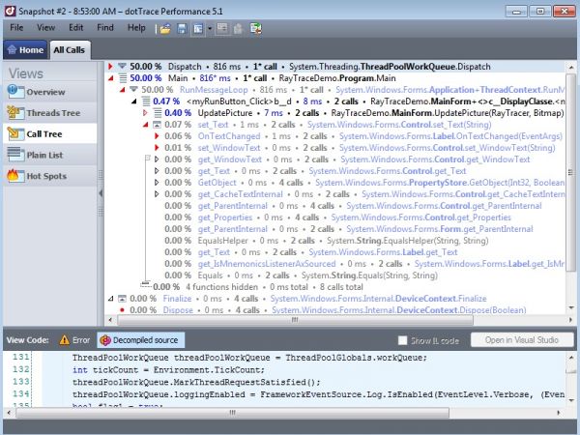Viewport: 580px width, 435px height.
Task: Show the Hot Spots view
Action: point(45,176)
